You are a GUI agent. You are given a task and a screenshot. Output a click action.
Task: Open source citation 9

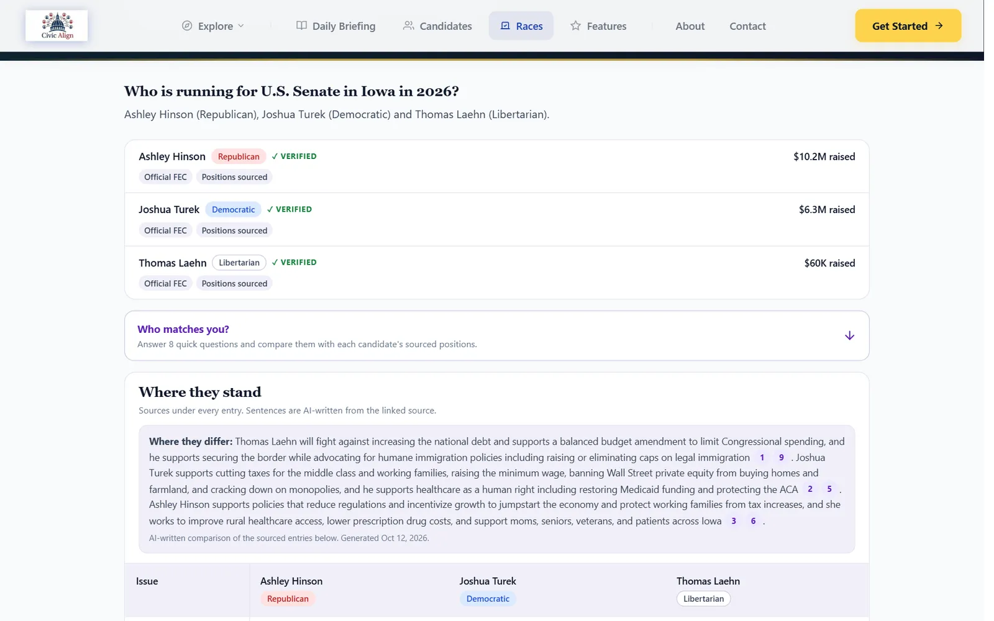tap(782, 458)
